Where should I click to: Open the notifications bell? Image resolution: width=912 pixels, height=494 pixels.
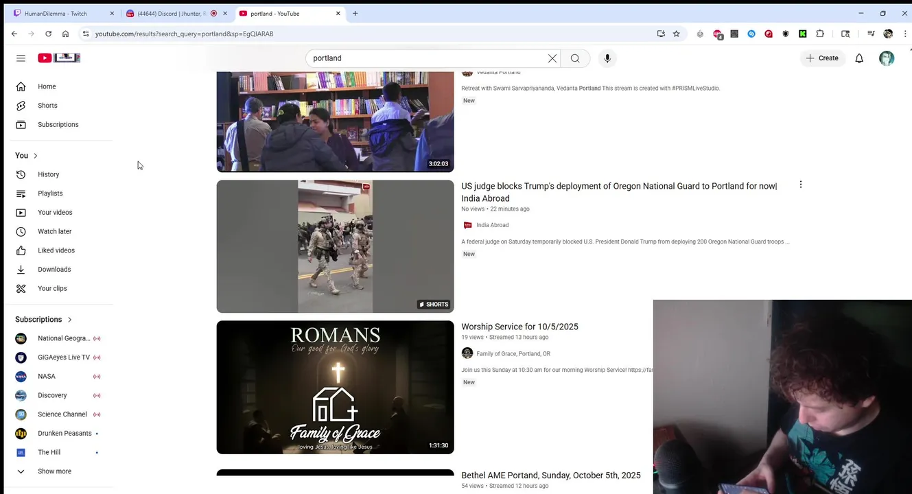859,58
